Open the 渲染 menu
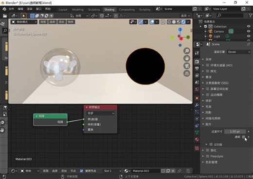253x179 pixels. click(x=30, y=9)
